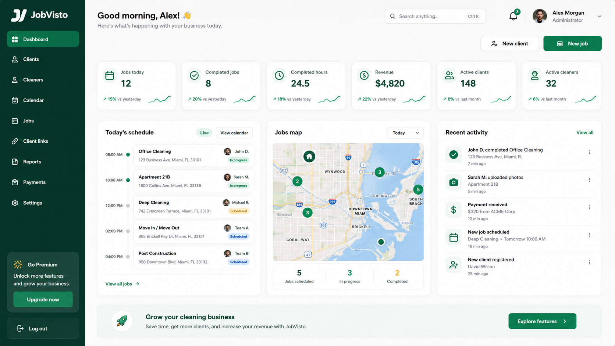Click the Explore features button

click(542, 321)
